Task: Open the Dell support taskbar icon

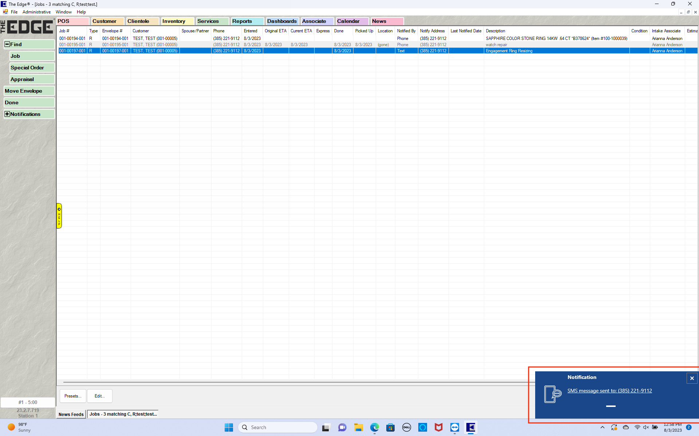Action: pyautogui.click(x=407, y=427)
